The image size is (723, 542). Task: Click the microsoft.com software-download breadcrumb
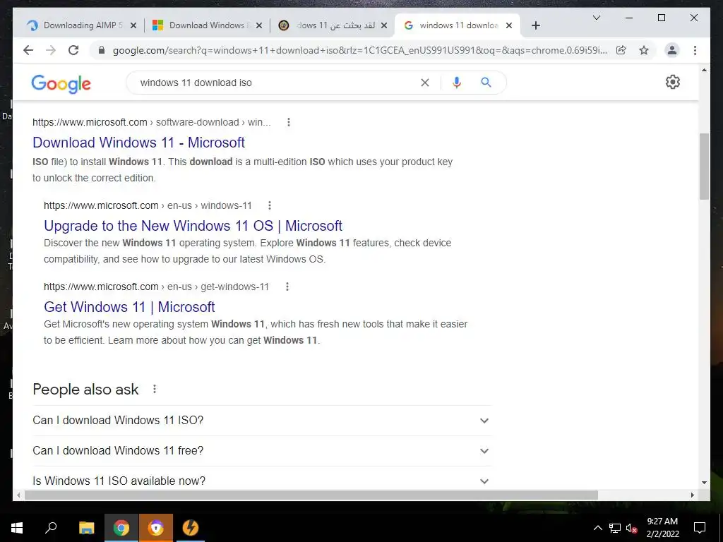click(152, 122)
